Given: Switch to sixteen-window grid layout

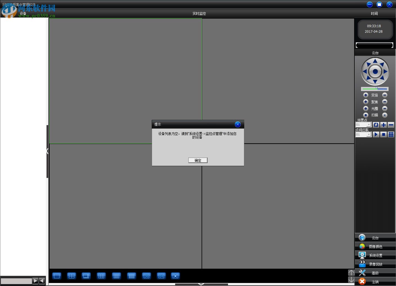Looking at the screenshot, I should [116, 276].
